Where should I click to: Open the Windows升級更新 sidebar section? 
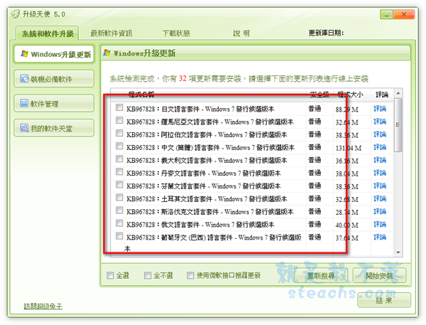(x=54, y=54)
